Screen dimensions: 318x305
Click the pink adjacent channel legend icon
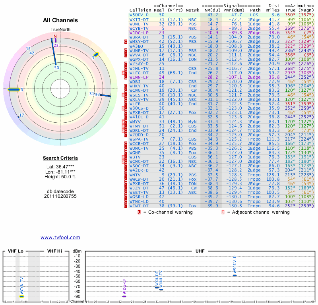pos(223,212)
